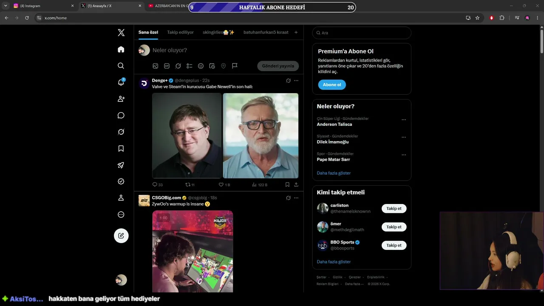The height and width of the screenshot is (306, 544).
Task: Open more options on the Denge+ post
Action: coord(296,80)
